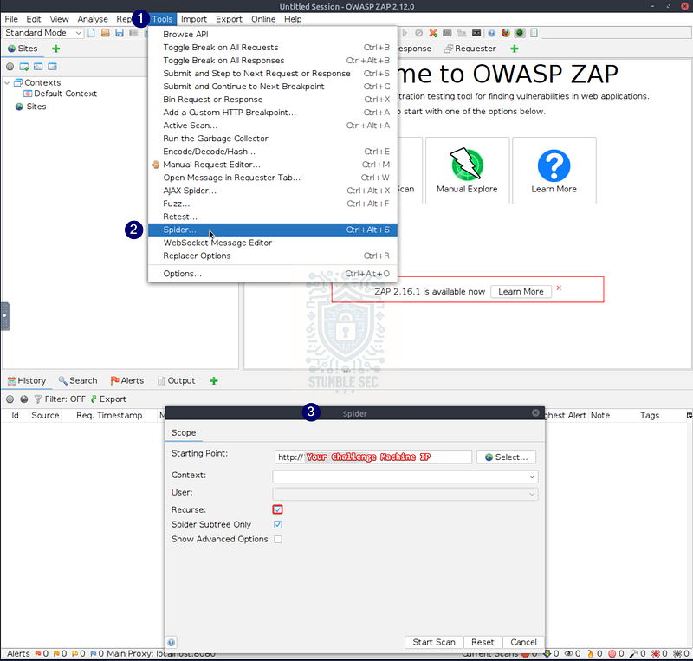This screenshot has width=693, height=661.
Task: Click the export context icon in Sites panel
Action: [x=52, y=67]
